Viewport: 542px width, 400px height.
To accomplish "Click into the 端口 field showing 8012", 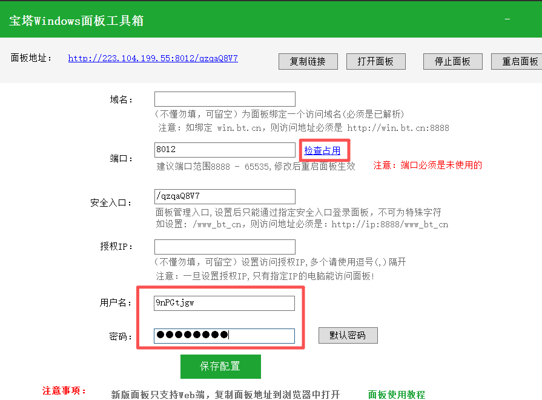I will [x=225, y=150].
